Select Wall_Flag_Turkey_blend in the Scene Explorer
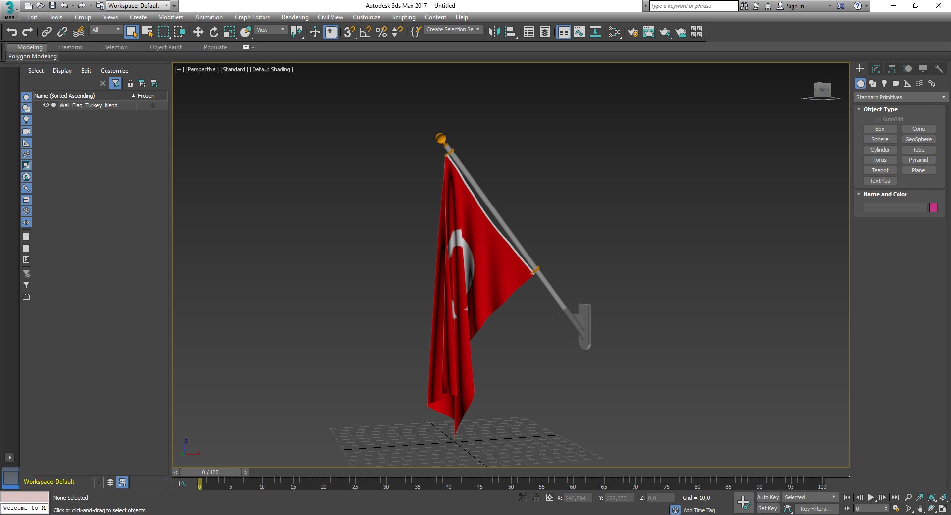Viewport: 951px width, 515px height. tap(89, 105)
